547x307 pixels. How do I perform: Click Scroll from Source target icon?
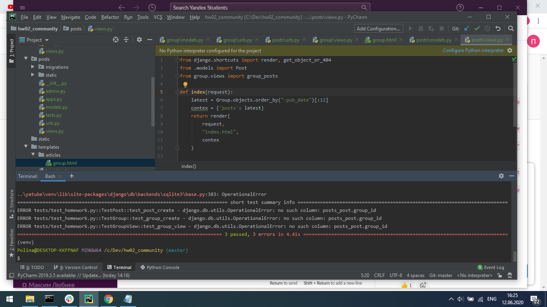click(116, 40)
